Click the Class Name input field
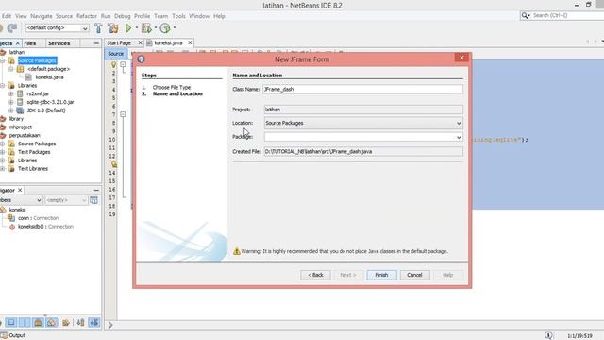 362,89
